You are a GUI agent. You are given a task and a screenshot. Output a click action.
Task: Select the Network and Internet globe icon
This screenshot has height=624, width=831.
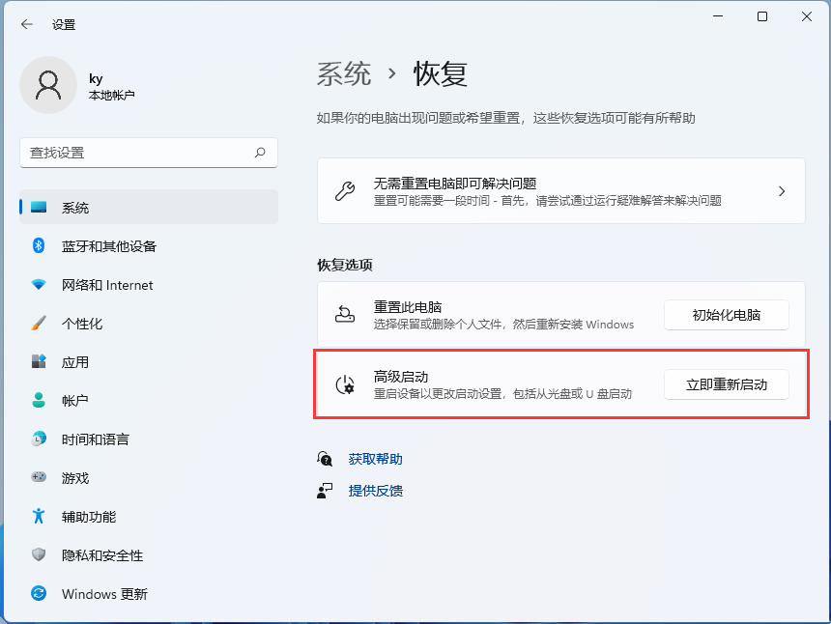pyautogui.click(x=39, y=285)
